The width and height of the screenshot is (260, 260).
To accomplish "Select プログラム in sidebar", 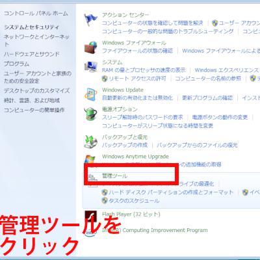I will click(16, 64).
